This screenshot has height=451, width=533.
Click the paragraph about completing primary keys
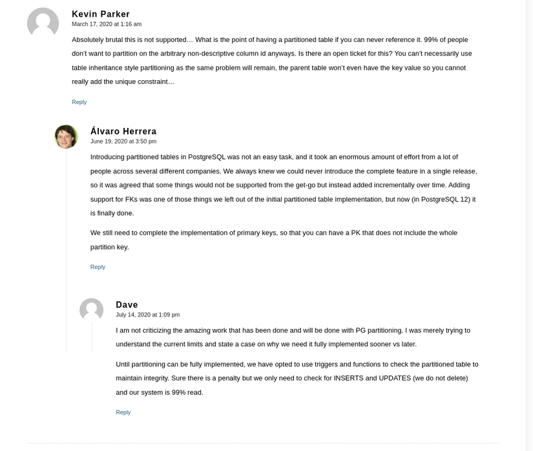pyautogui.click(x=273, y=240)
